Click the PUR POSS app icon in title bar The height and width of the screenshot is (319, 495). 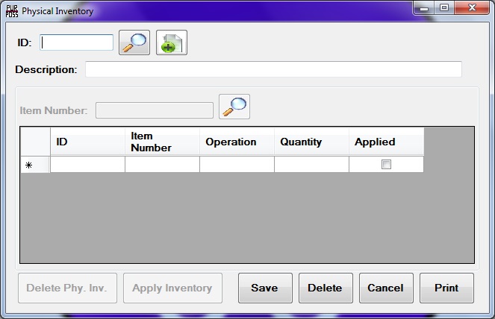(x=11, y=10)
